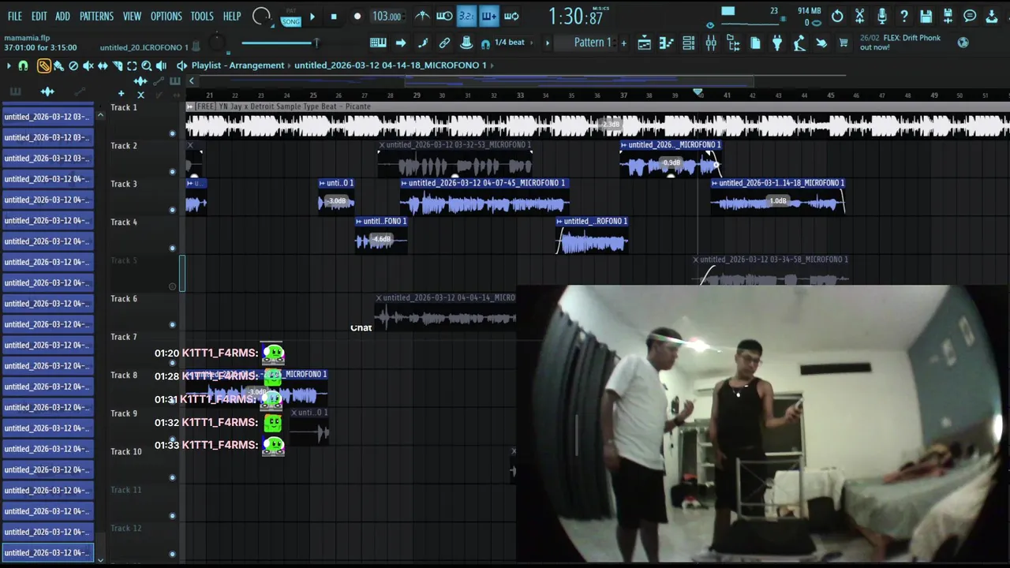Click the link to controller icon

coord(444,43)
